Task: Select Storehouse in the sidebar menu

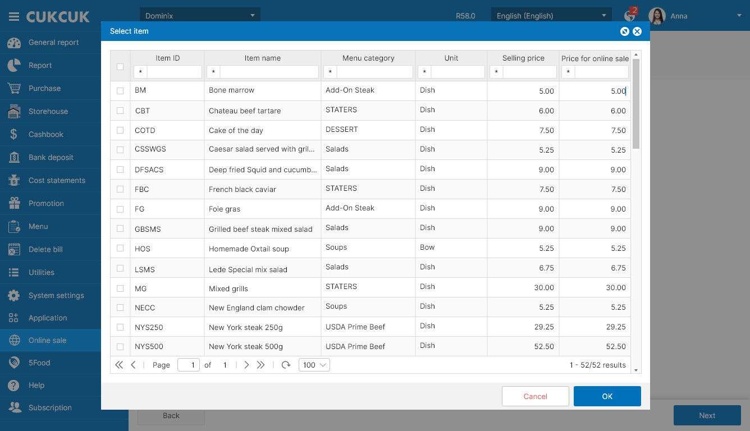Action: point(48,111)
